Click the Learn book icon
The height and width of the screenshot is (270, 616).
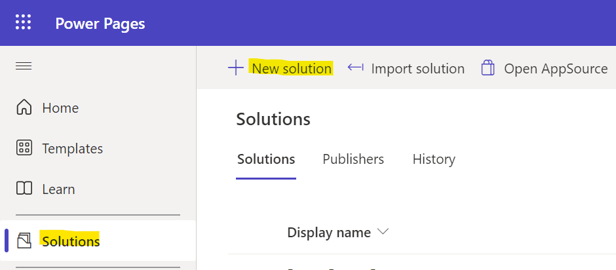[x=24, y=189]
